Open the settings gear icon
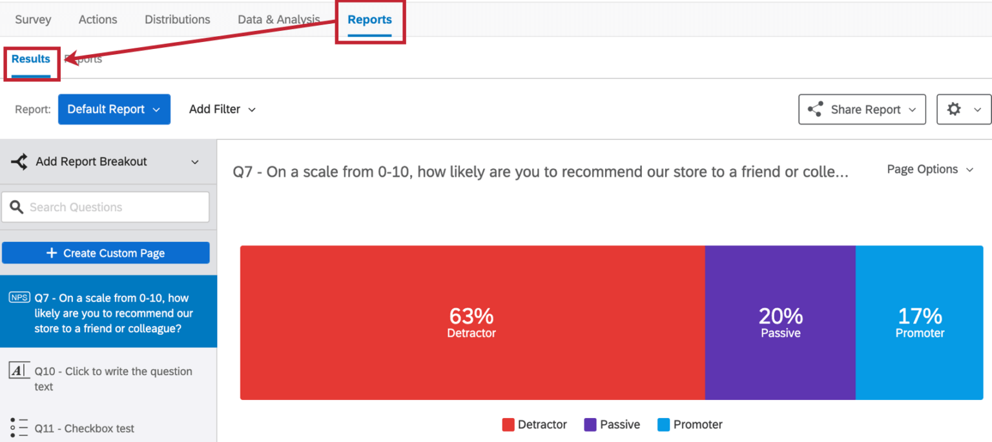Viewport: 992px width, 442px height. 955,109
